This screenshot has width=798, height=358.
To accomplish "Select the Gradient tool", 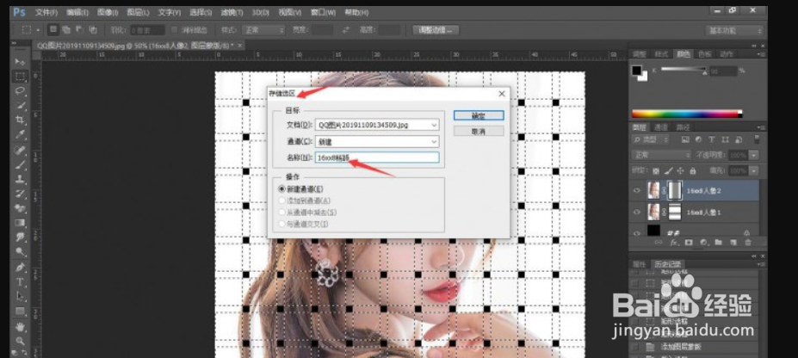I will point(20,223).
